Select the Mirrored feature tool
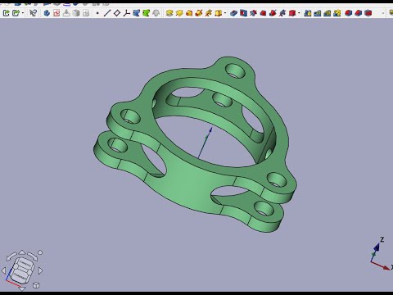The width and height of the screenshot is (393, 295). (x=308, y=13)
